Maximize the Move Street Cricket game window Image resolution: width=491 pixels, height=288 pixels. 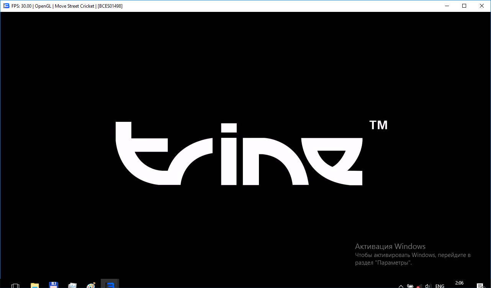click(464, 6)
